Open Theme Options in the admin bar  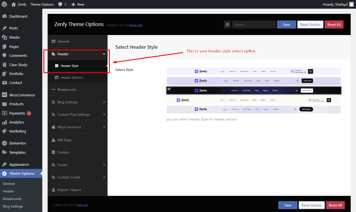42,4
